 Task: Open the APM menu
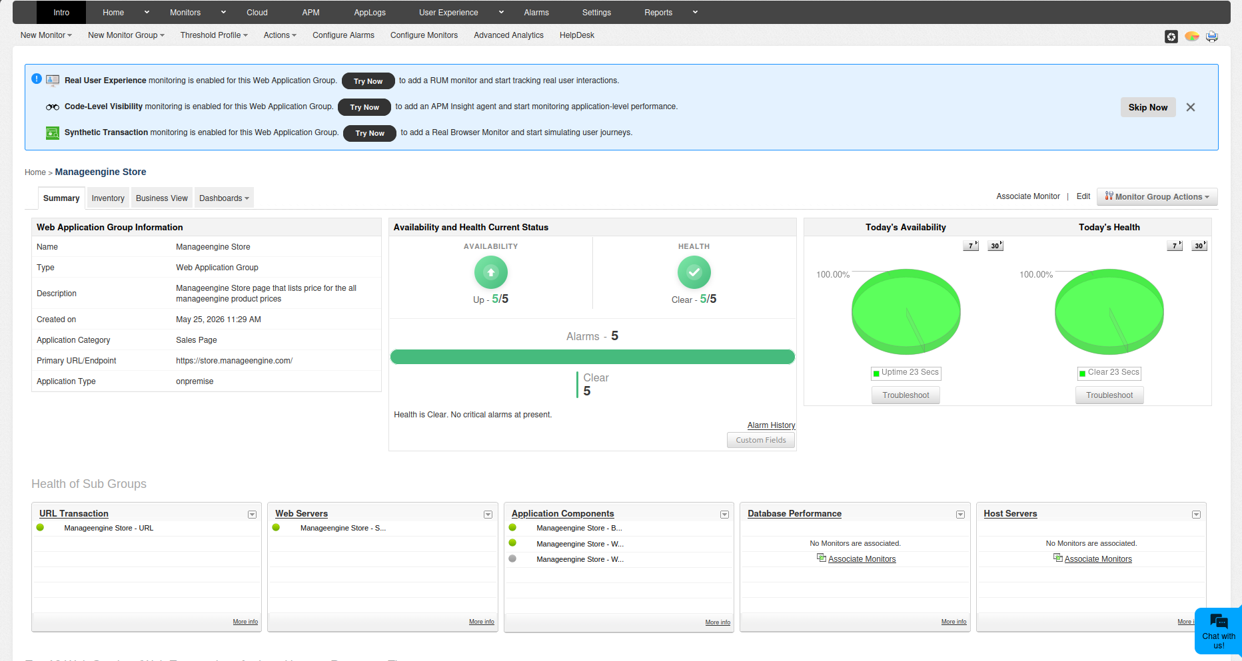coord(310,12)
